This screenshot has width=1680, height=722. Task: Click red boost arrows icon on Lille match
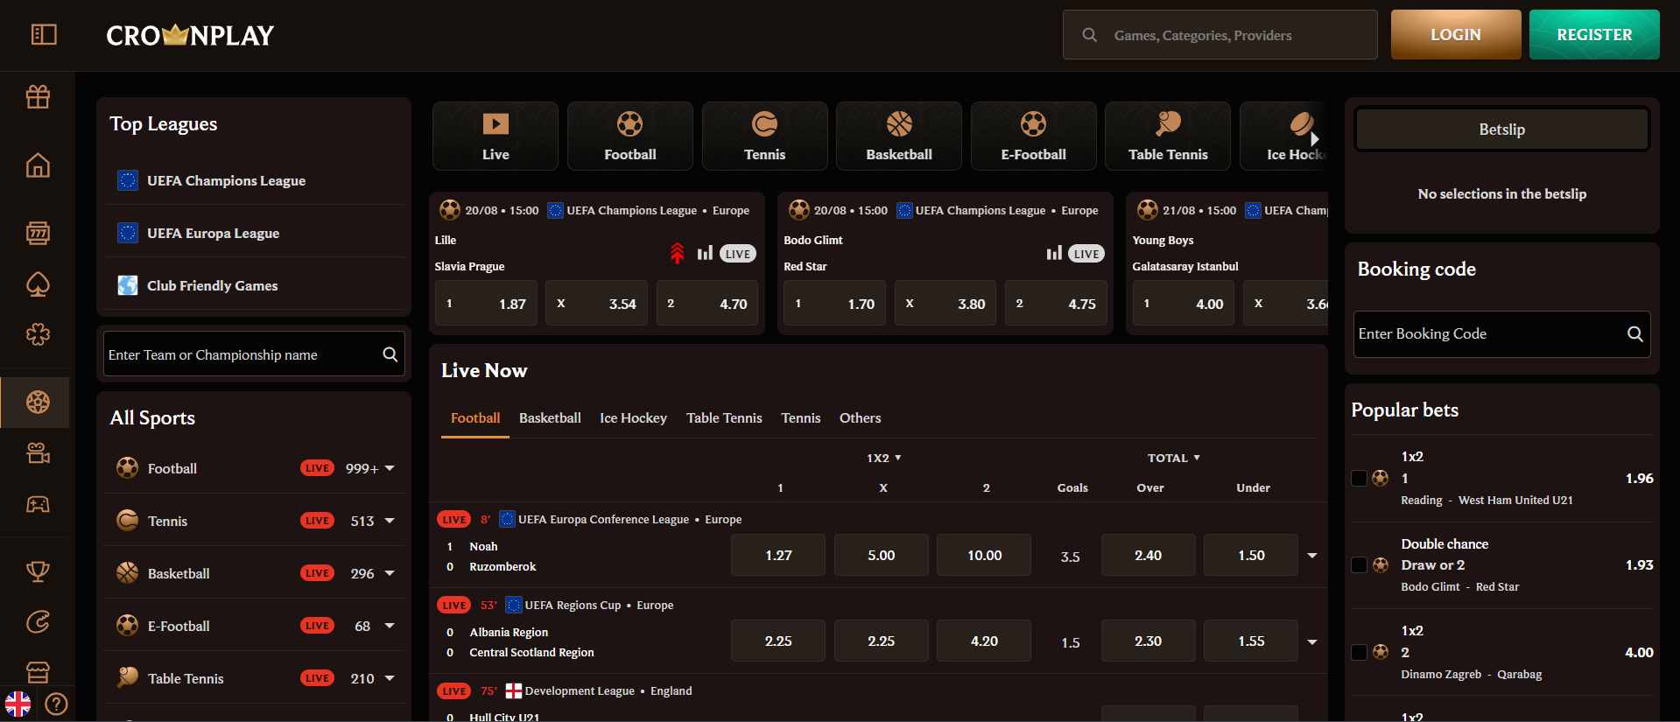pyautogui.click(x=677, y=253)
